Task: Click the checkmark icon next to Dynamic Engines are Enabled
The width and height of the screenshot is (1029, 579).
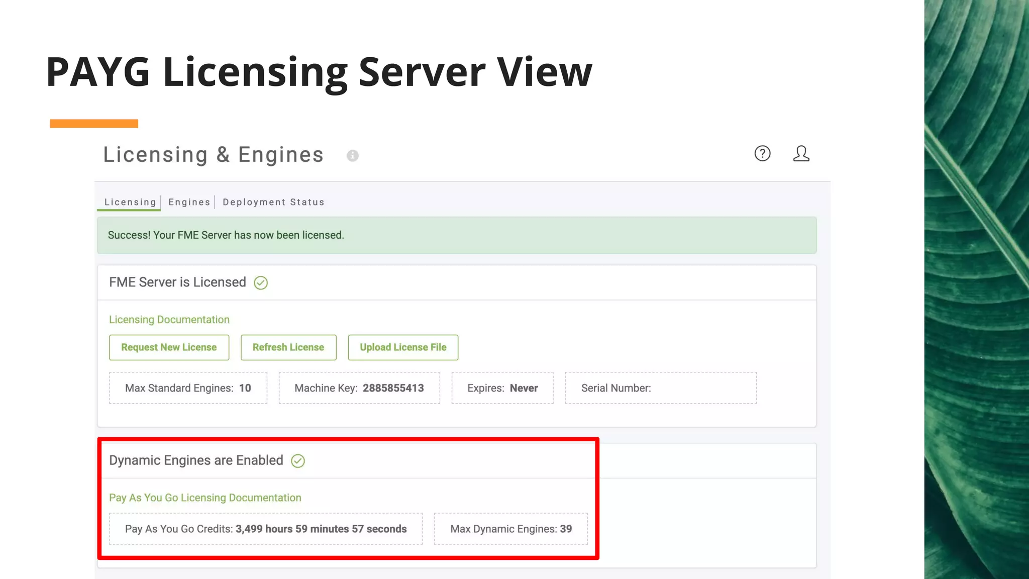Action: (298, 461)
